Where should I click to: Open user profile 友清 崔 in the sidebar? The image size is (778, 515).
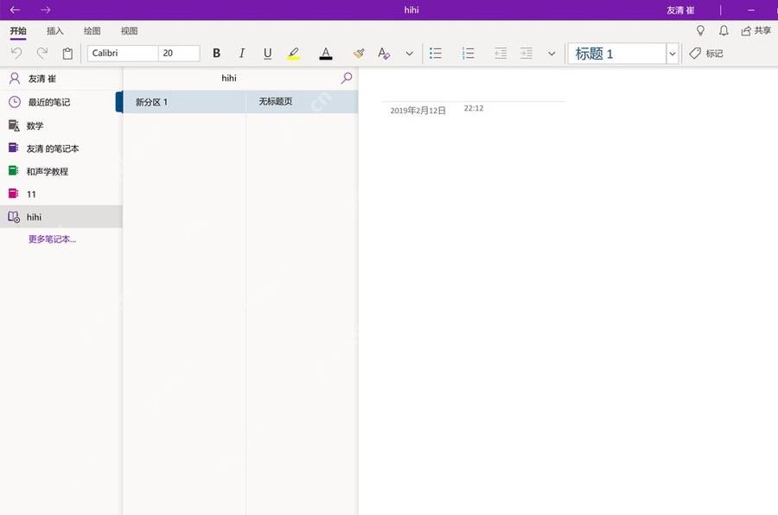pyautogui.click(x=61, y=79)
